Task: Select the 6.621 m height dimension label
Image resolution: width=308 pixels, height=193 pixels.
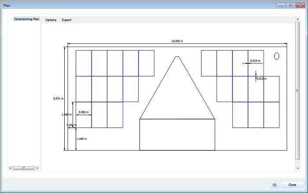Action: point(59,98)
